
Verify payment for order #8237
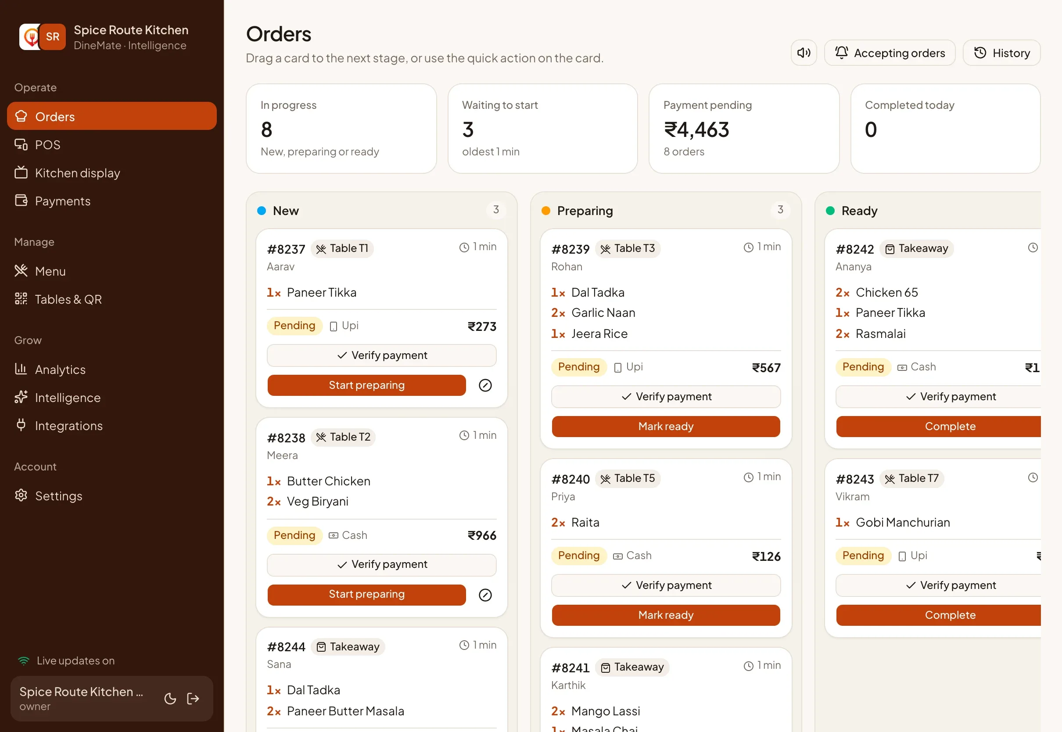click(x=381, y=355)
